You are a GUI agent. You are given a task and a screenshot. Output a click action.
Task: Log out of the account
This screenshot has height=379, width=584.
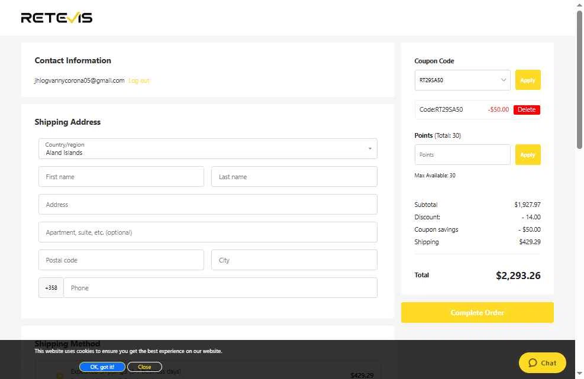(x=139, y=80)
